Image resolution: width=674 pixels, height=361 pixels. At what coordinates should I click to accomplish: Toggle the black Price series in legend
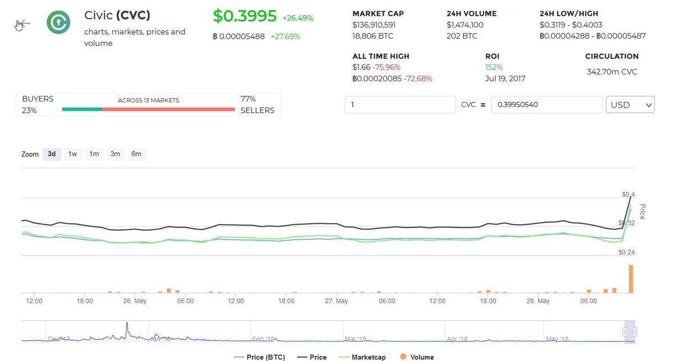point(311,357)
